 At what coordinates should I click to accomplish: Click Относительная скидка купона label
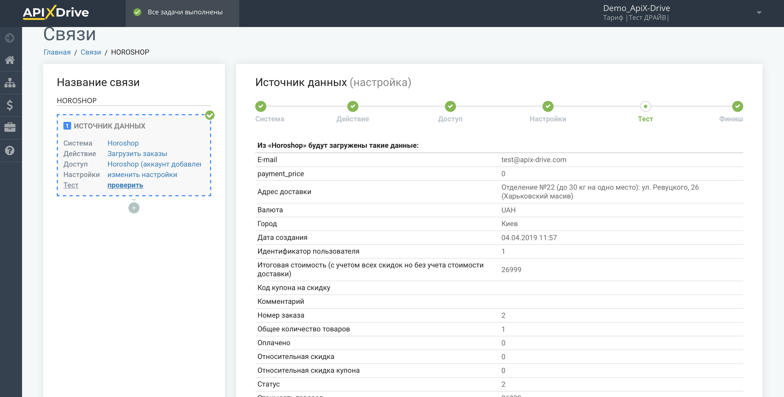[x=308, y=371]
